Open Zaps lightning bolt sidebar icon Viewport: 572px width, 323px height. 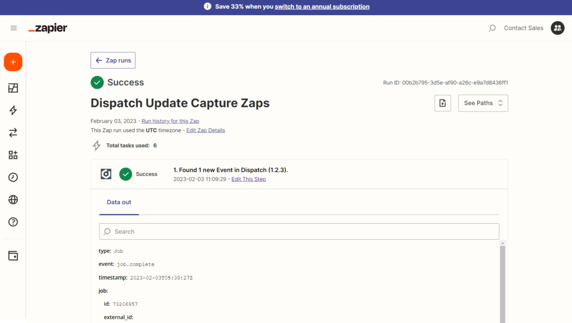pyautogui.click(x=13, y=110)
